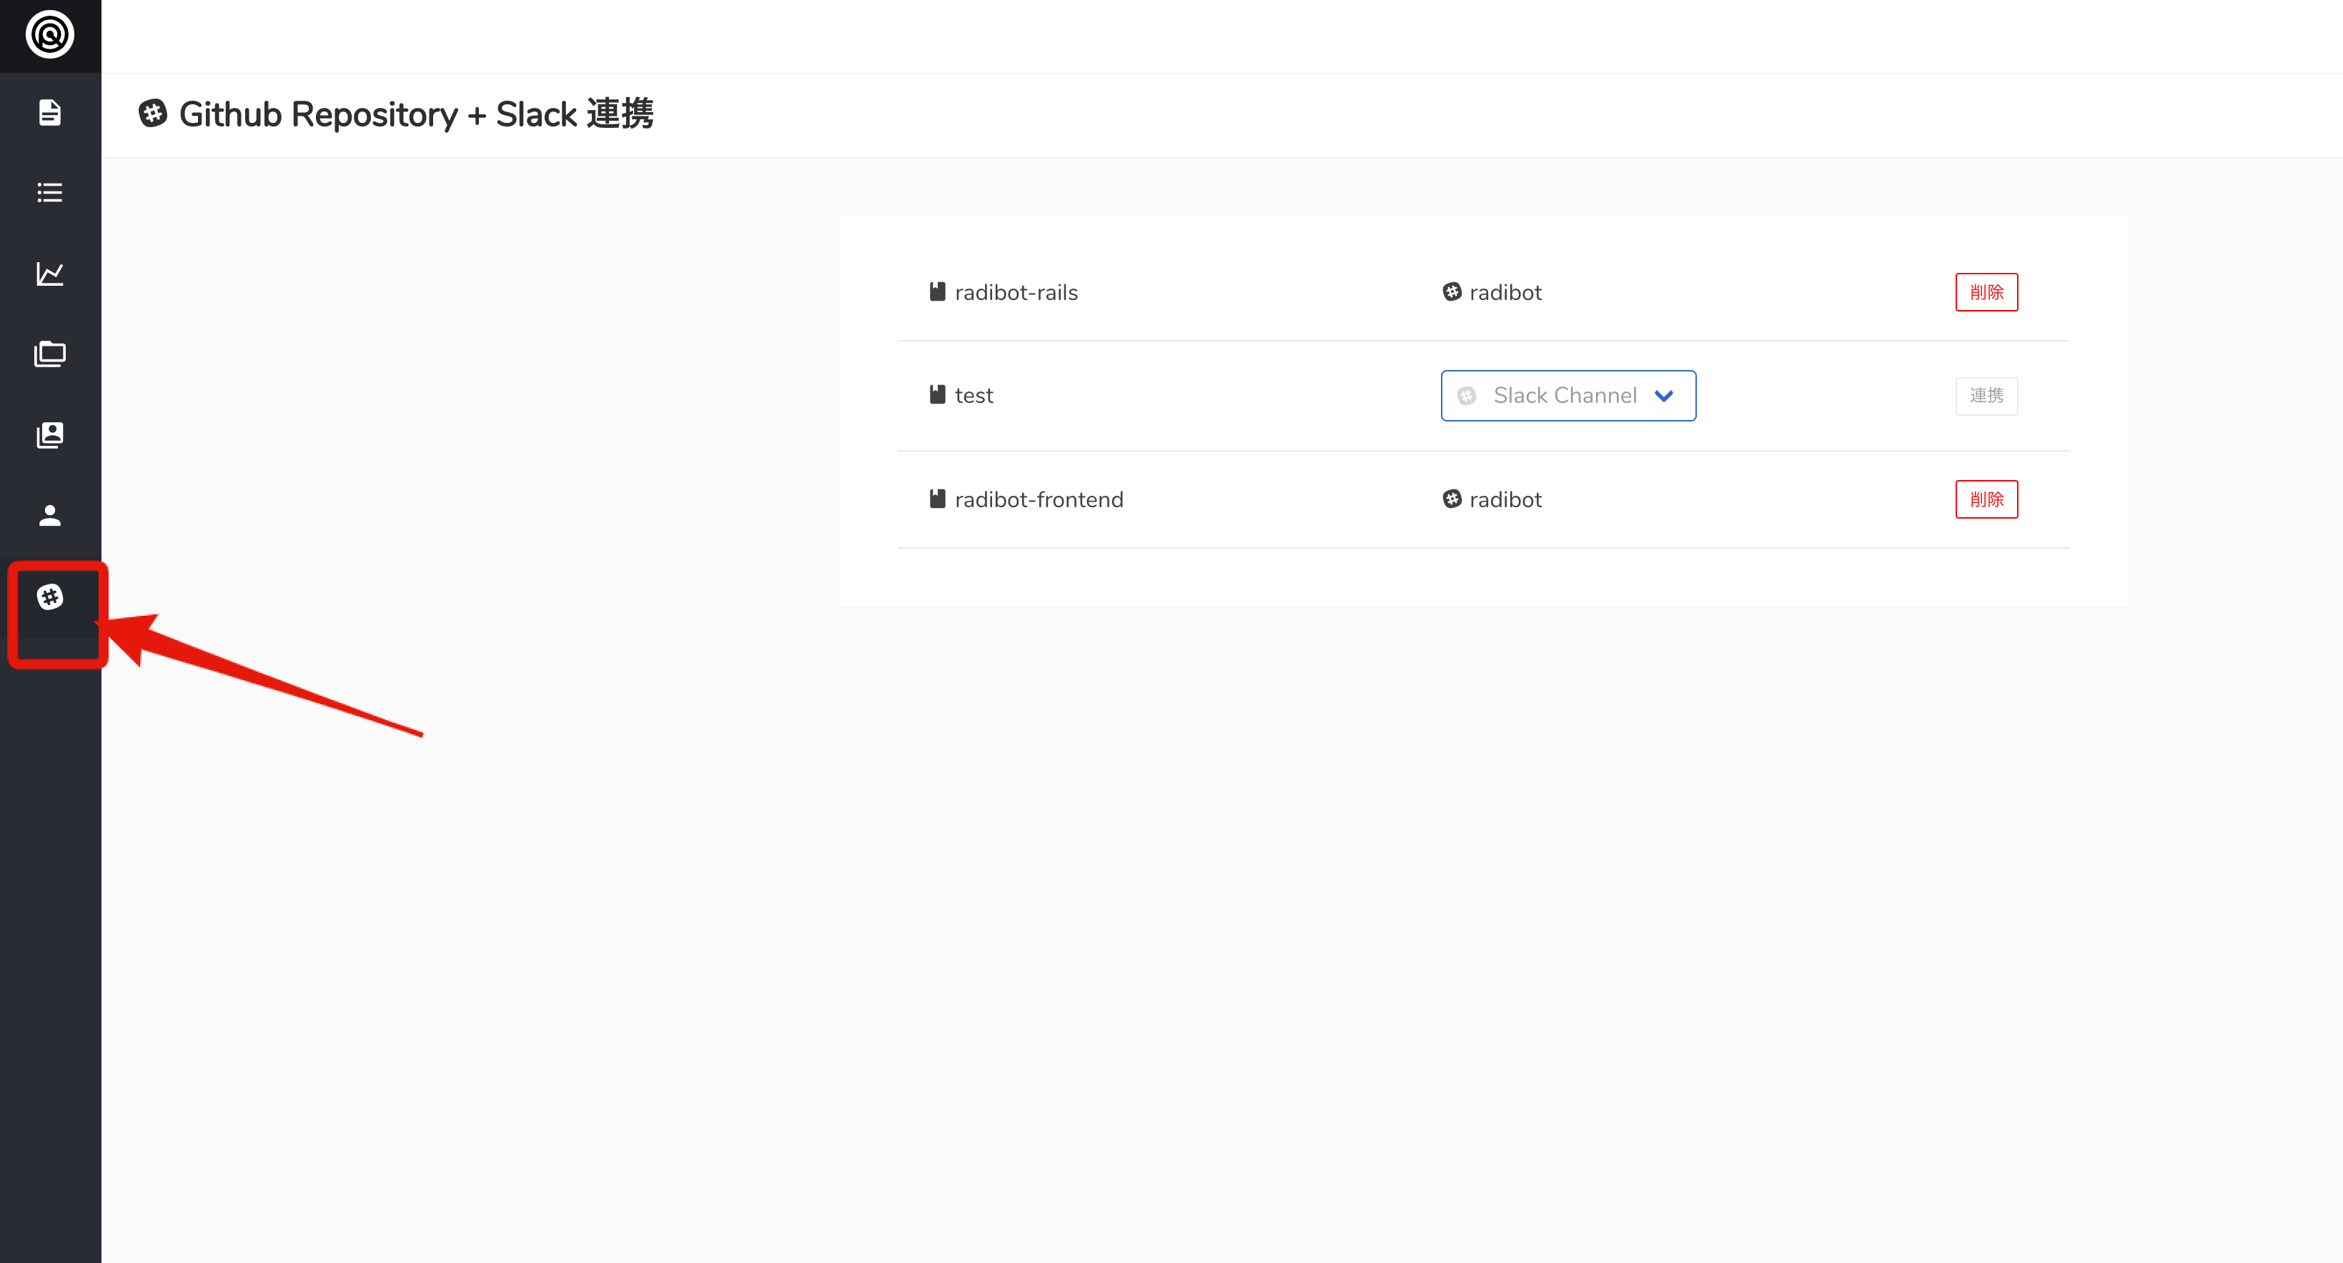Open the contacts book sidebar icon
The image size is (2343, 1263).
click(50, 434)
